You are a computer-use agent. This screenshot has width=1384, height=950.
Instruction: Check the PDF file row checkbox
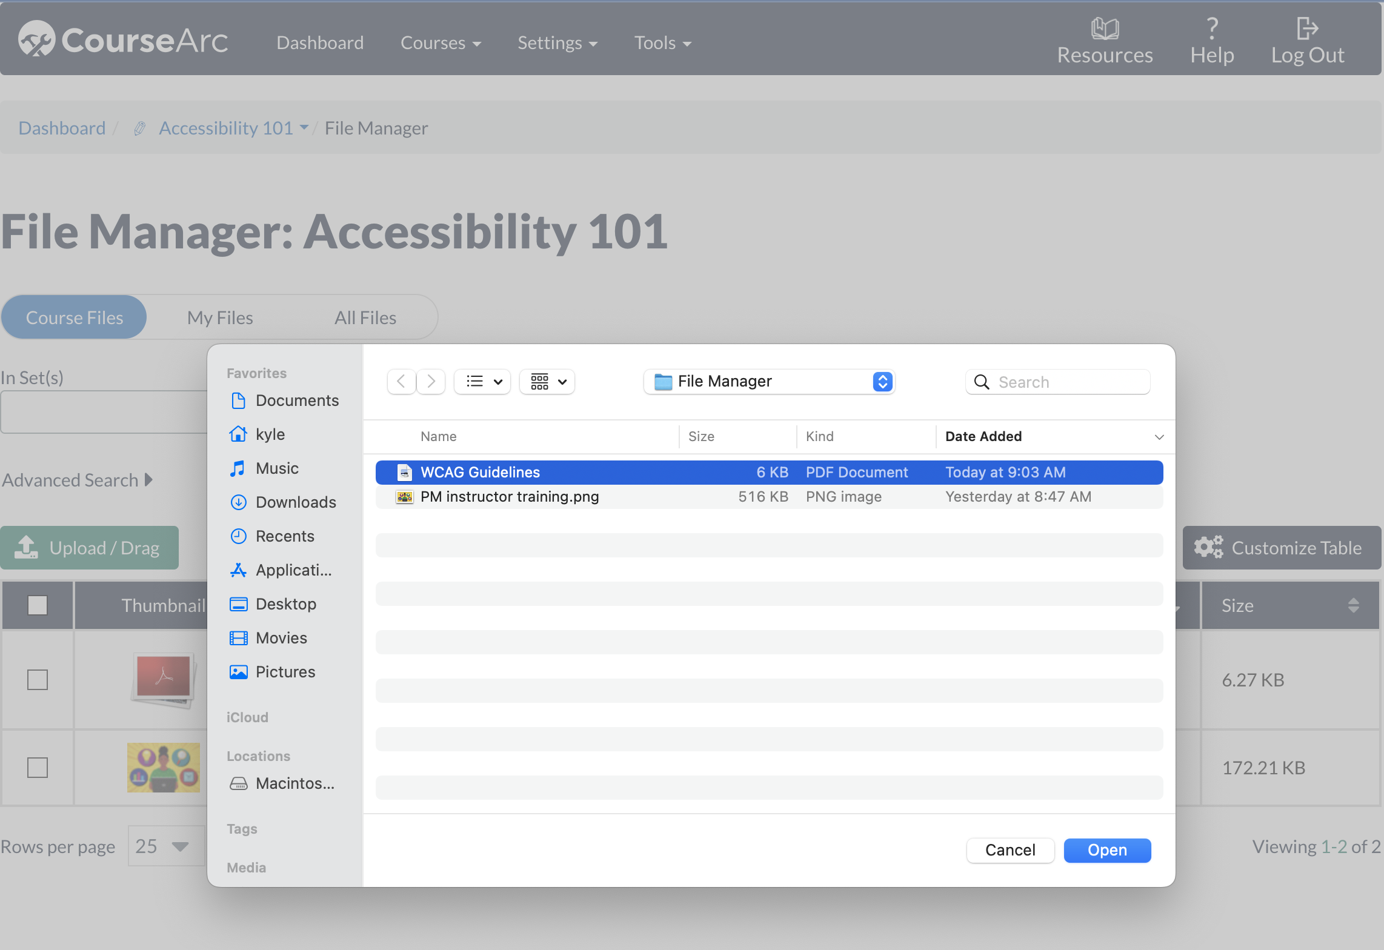(x=38, y=680)
